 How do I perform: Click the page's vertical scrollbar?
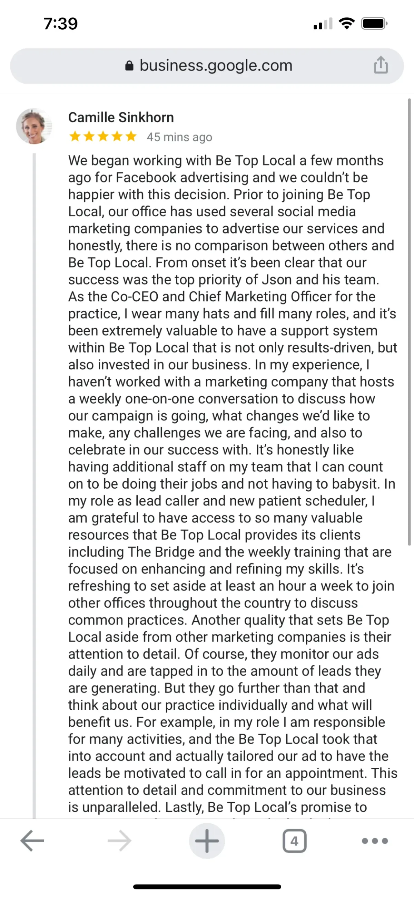coord(409,320)
